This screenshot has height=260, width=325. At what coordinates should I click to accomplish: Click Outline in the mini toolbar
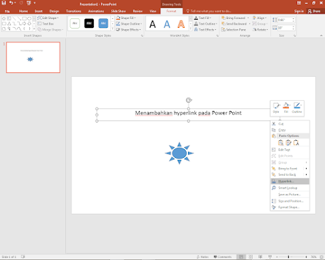pyautogui.click(x=297, y=108)
